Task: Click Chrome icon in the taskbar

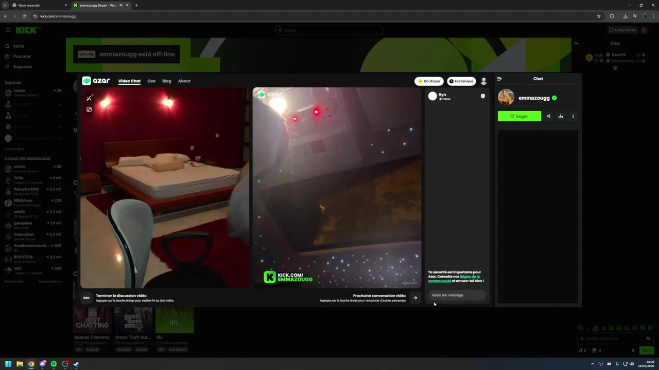Action: (31, 364)
